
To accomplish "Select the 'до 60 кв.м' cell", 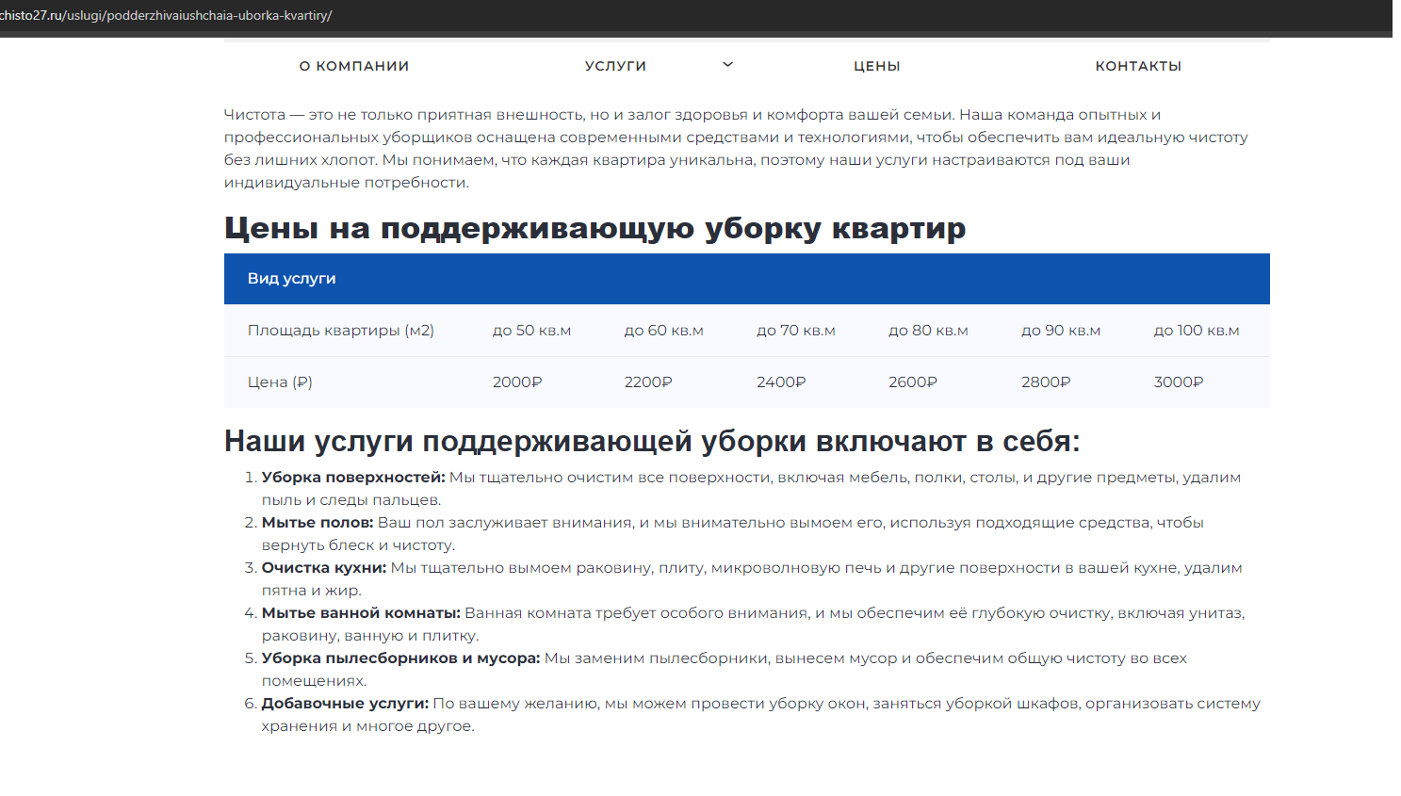I will pos(664,331).
